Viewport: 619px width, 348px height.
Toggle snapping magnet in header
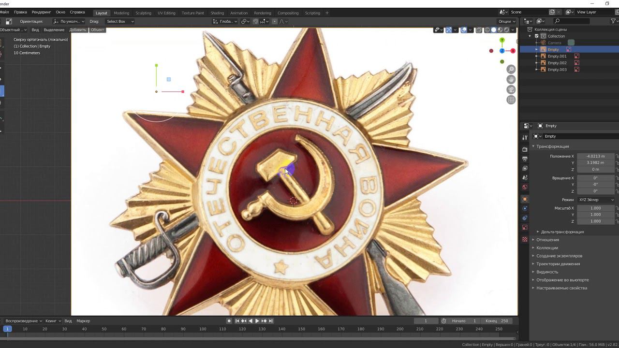(x=255, y=21)
